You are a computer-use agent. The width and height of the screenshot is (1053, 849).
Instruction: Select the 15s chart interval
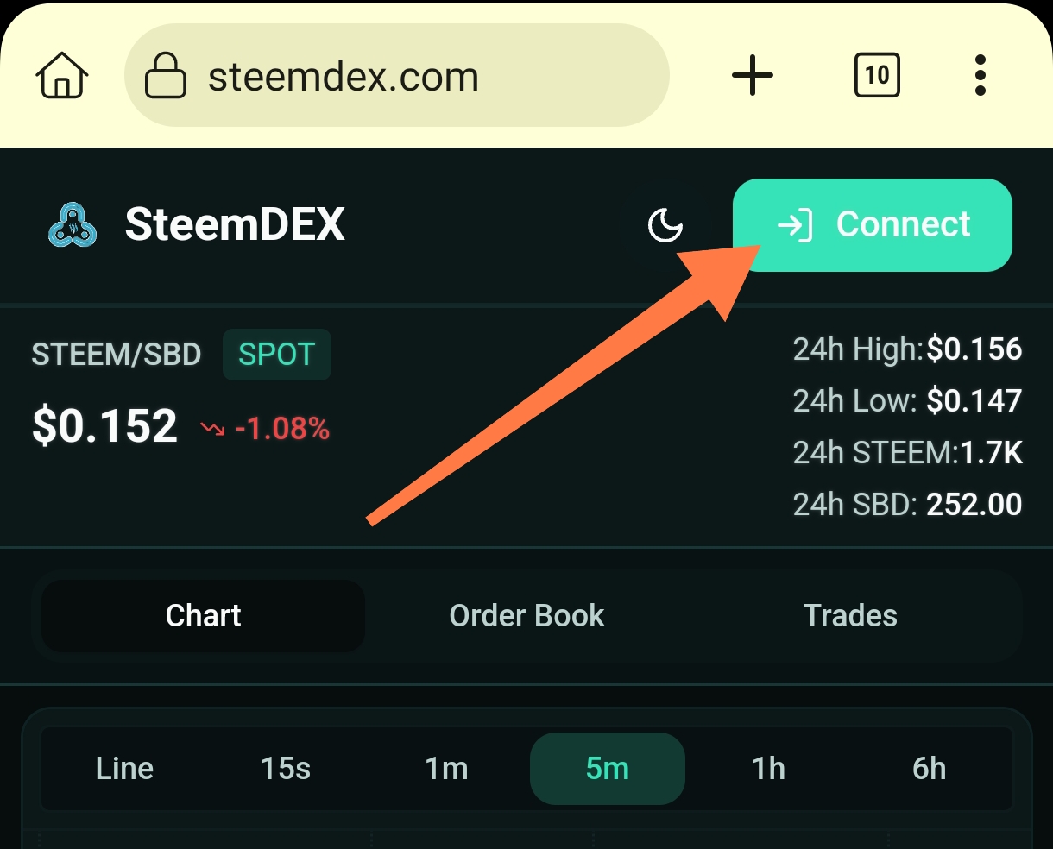tap(286, 769)
